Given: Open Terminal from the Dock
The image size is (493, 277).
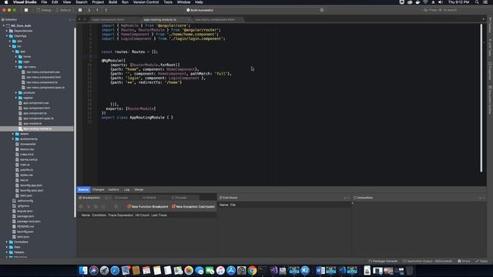Looking at the screenshot, I should (x=263, y=270).
